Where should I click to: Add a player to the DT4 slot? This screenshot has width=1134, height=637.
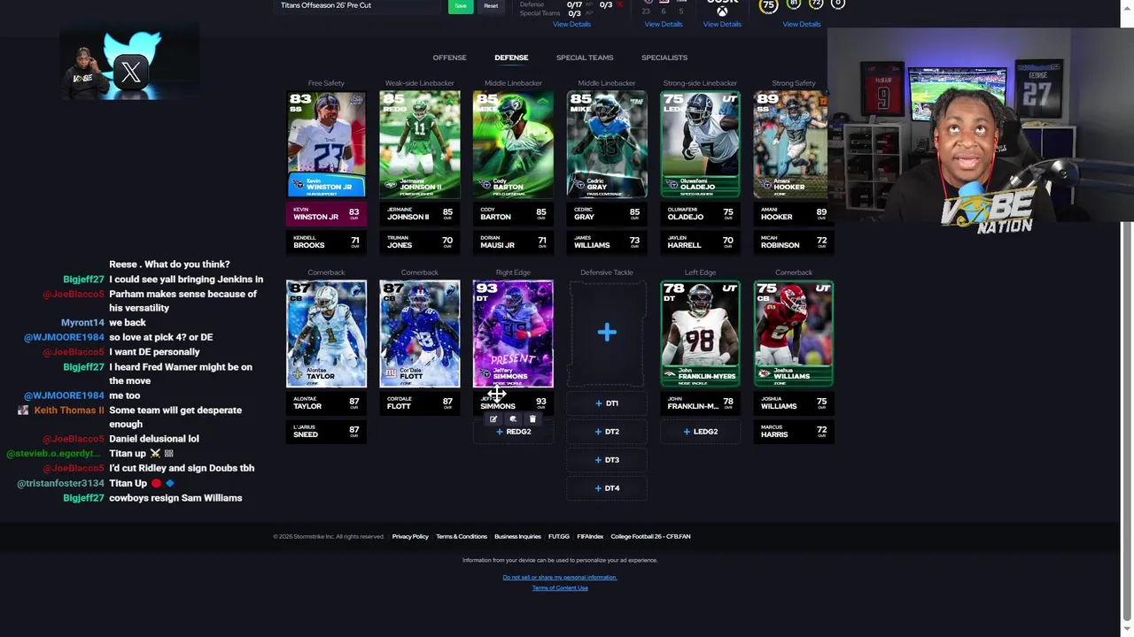(607, 488)
